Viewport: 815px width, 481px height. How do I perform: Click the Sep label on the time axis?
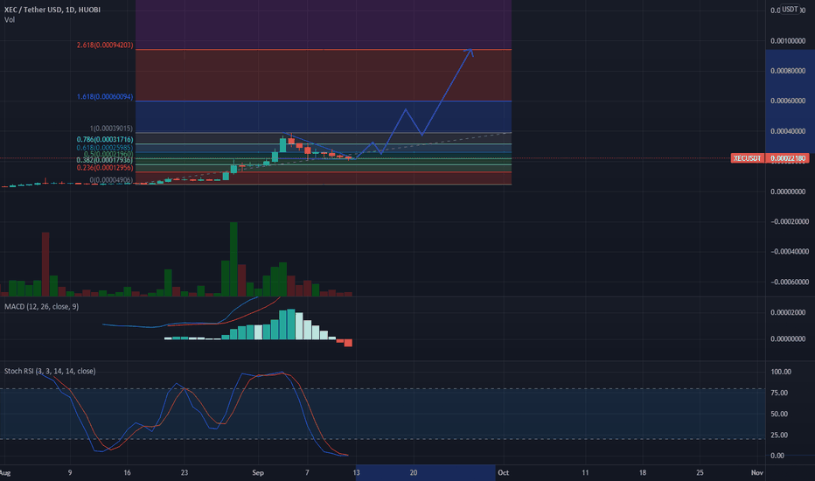click(x=258, y=472)
